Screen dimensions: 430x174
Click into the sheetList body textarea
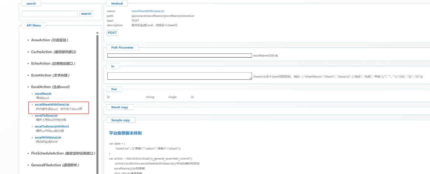[179, 76]
